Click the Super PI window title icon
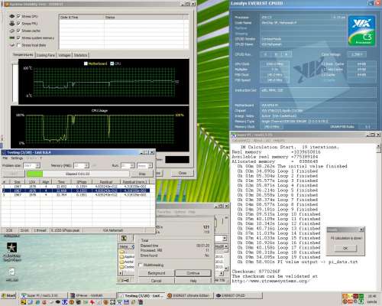This screenshot has width=382, height=306. click(x=234, y=135)
